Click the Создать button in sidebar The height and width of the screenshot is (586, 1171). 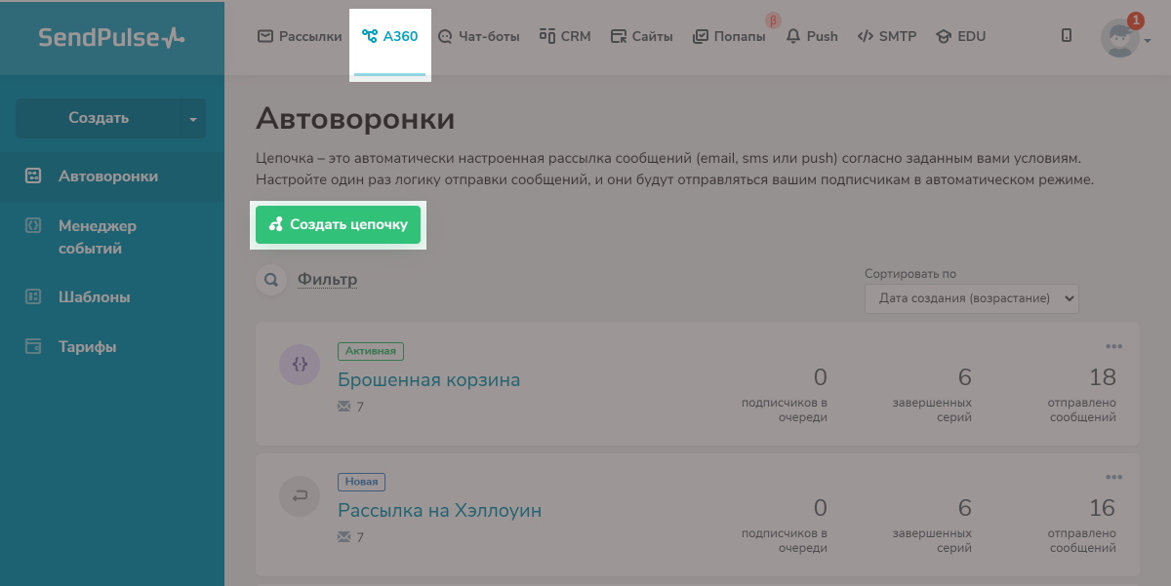(99, 118)
